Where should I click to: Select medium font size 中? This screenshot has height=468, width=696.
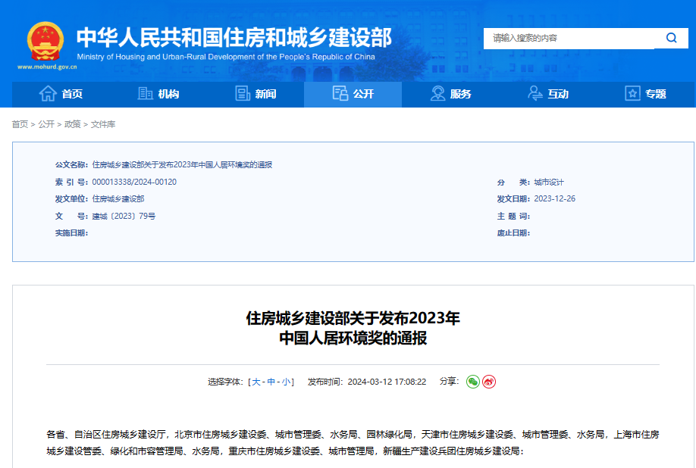(271, 382)
